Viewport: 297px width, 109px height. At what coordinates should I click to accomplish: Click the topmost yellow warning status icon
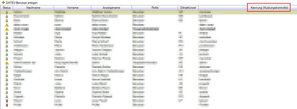coord(7,25)
